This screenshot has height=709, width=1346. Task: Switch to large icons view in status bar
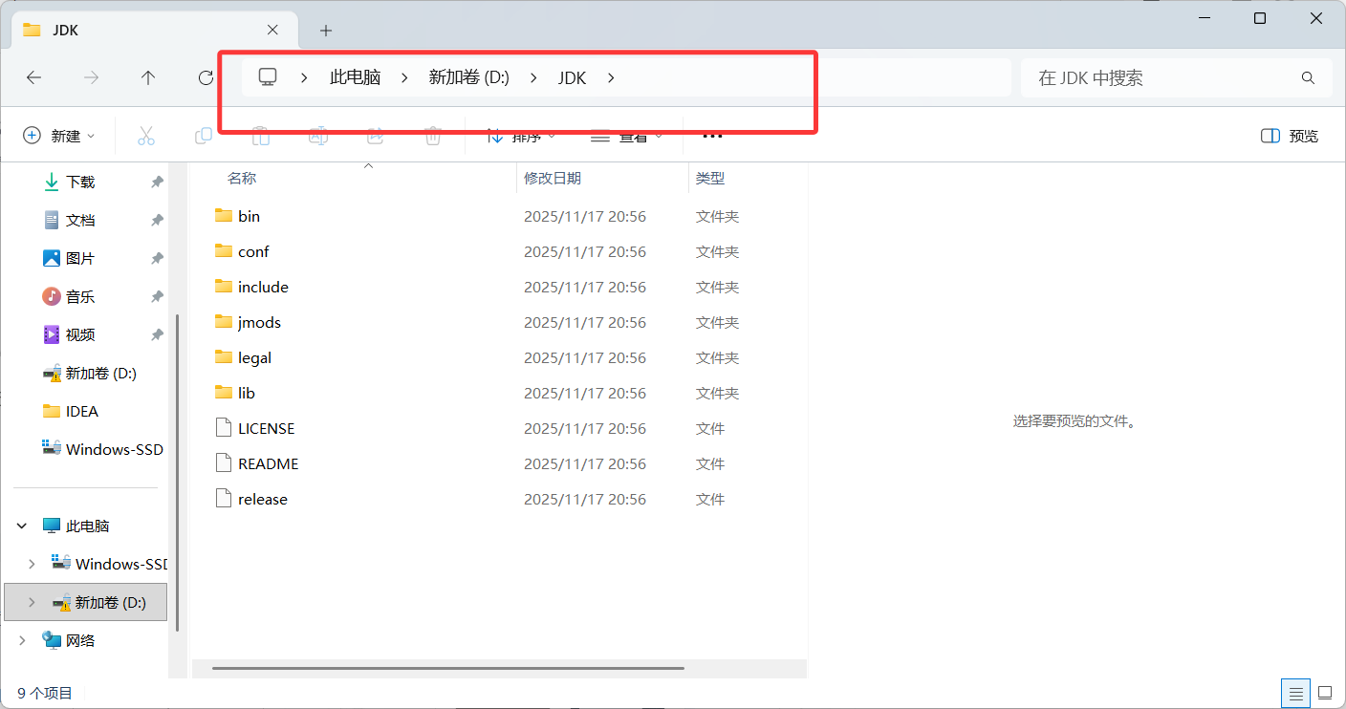point(1325,693)
